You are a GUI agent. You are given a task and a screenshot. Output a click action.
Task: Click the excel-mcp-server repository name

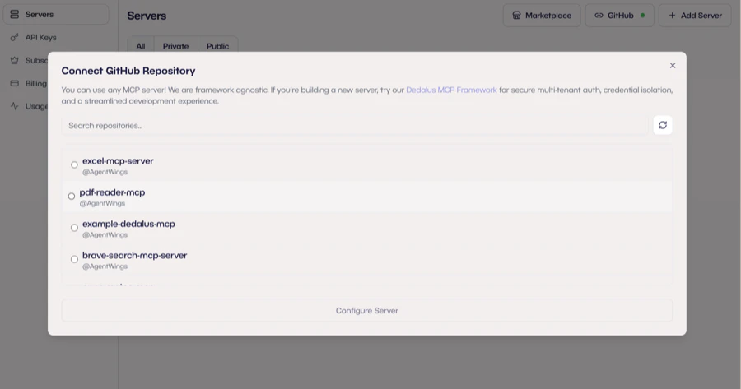118,161
